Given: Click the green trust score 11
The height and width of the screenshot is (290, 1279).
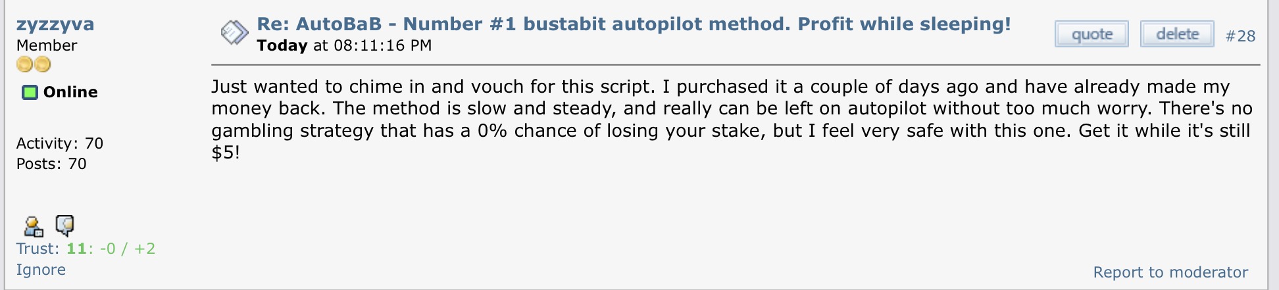Looking at the screenshot, I should point(76,249).
